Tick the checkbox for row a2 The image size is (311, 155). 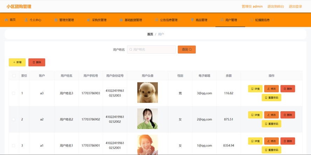pyautogui.click(x=14, y=120)
